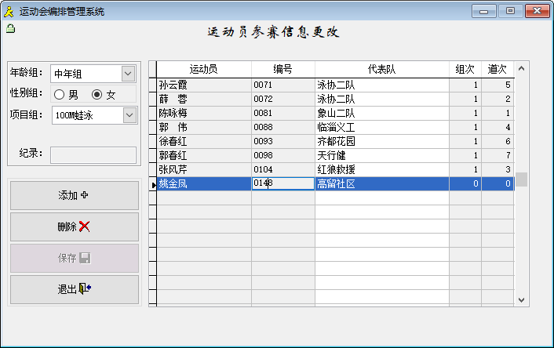The image size is (554, 348).
Task: Click the app icon in the title bar
Action: pyautogui.click(x=9, y=11)
